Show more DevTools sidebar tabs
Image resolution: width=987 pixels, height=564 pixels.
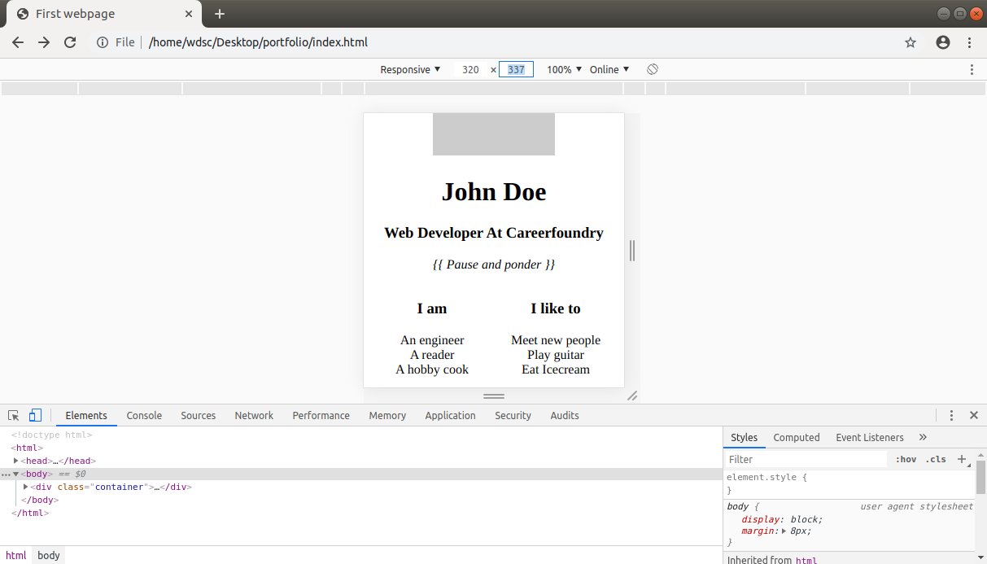pyautogui.click(x=923, y=437)
